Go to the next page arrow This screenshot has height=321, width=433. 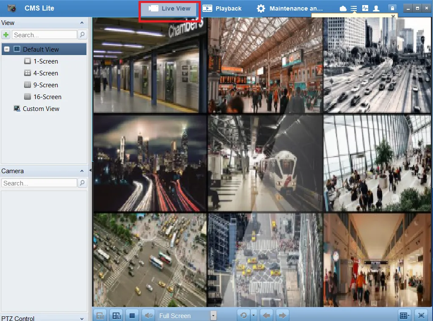tap(282, 315)
